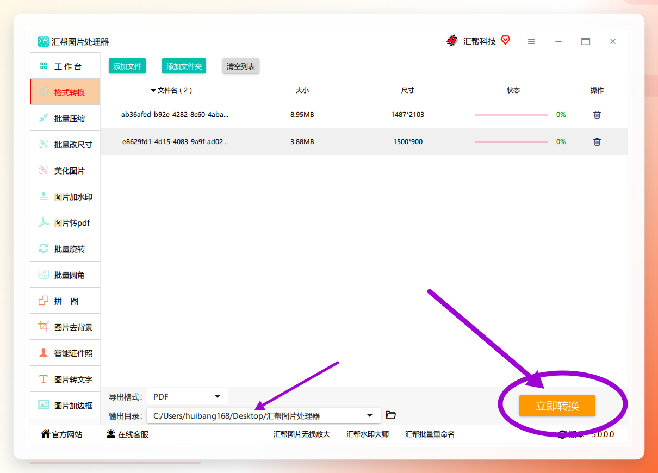Click the 汇帮图片处理器 app logo icon
This screenshot has height=473, width=658.
click(x=44, y=41)
